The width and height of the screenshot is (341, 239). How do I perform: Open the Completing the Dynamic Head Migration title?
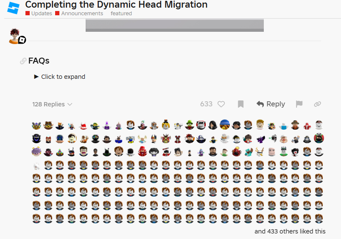tap(116, 5)
